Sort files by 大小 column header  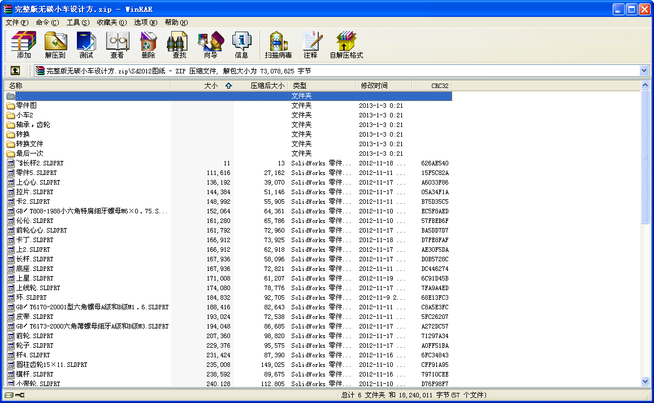[202, 85]
